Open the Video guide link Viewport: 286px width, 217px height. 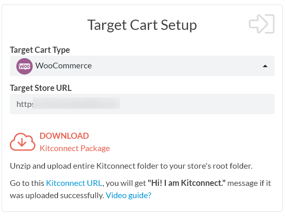tap(129, 196)
